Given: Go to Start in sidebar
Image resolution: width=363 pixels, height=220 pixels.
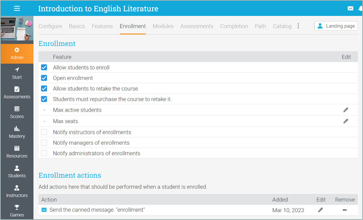Looking at the screenshot, I should coord(17,73).
